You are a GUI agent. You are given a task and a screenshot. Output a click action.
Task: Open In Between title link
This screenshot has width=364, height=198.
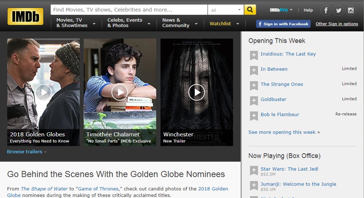(274, 69)
